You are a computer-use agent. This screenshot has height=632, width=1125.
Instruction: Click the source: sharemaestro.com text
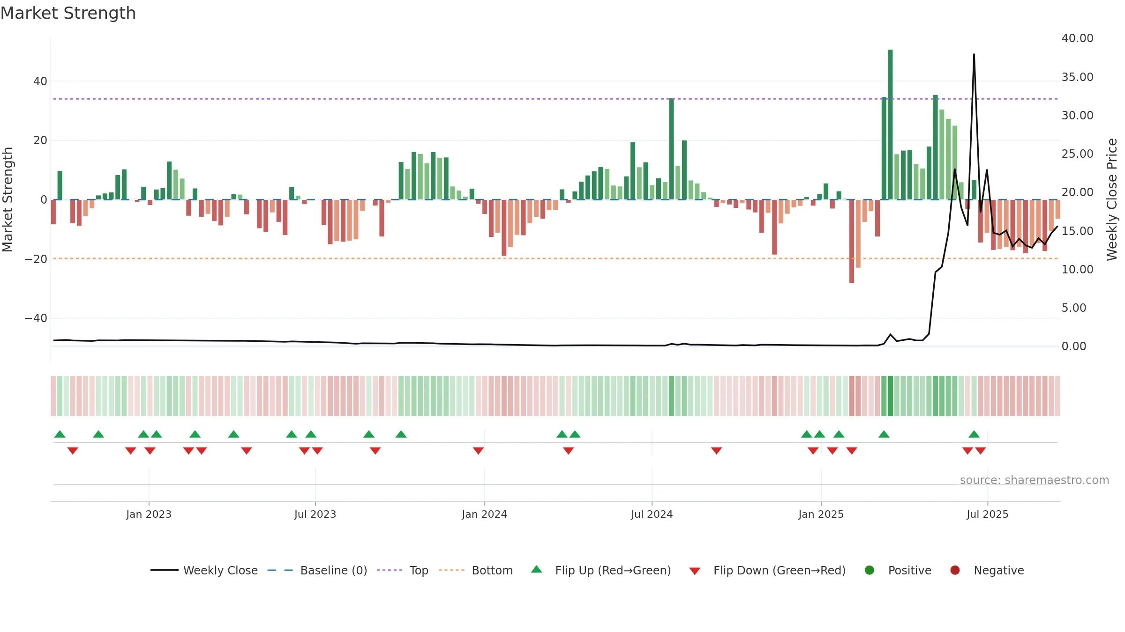coord(1035,480)
